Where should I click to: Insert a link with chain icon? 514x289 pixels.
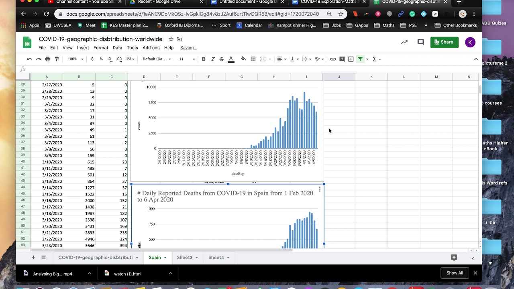pos(333,59)
